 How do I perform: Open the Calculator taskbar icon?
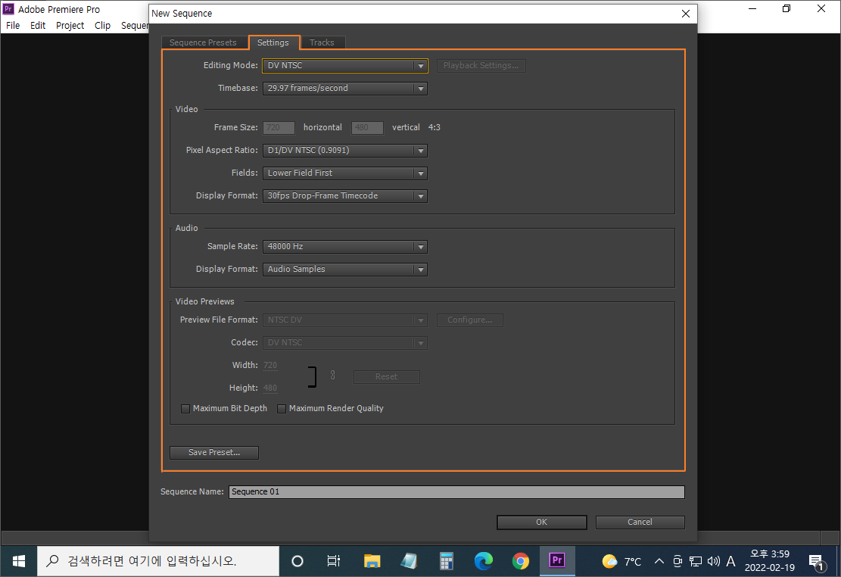[447, 561]
